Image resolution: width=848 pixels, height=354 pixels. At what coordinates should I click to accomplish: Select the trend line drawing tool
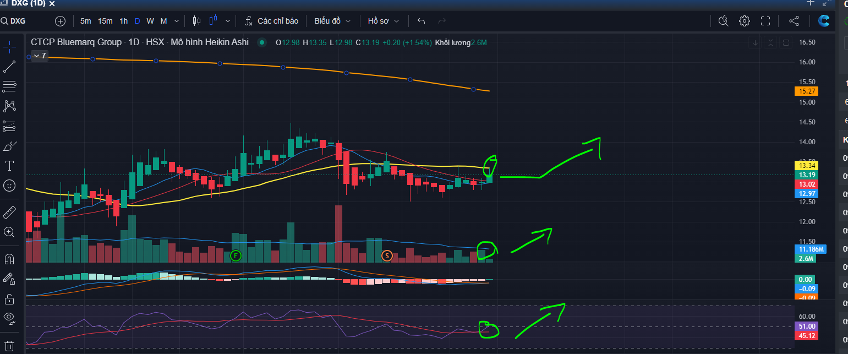point(9,67)
